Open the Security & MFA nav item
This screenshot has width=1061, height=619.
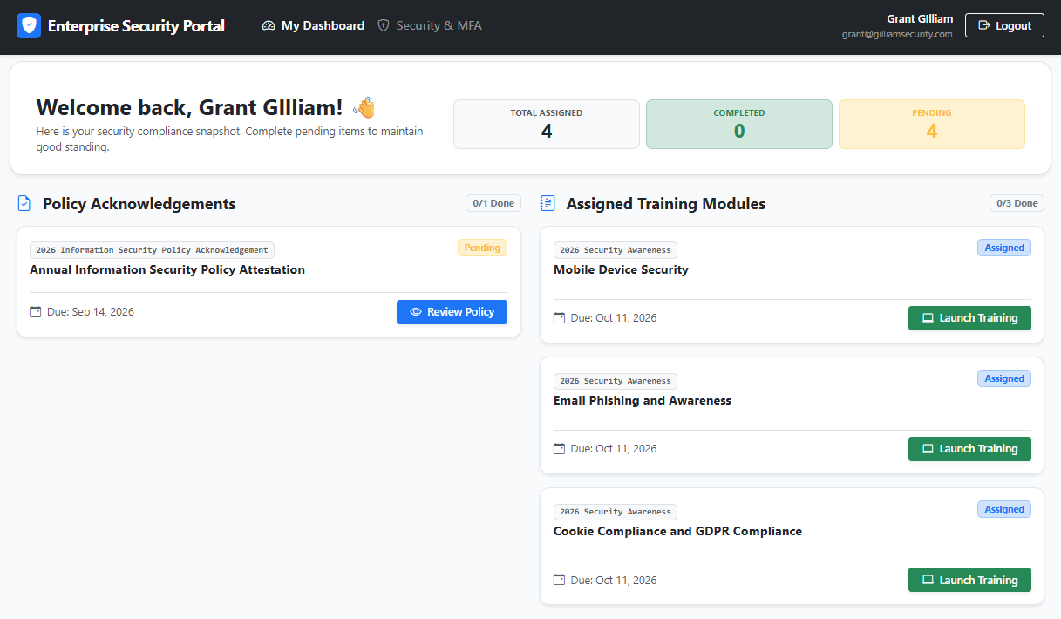click(x=429, y=26)
